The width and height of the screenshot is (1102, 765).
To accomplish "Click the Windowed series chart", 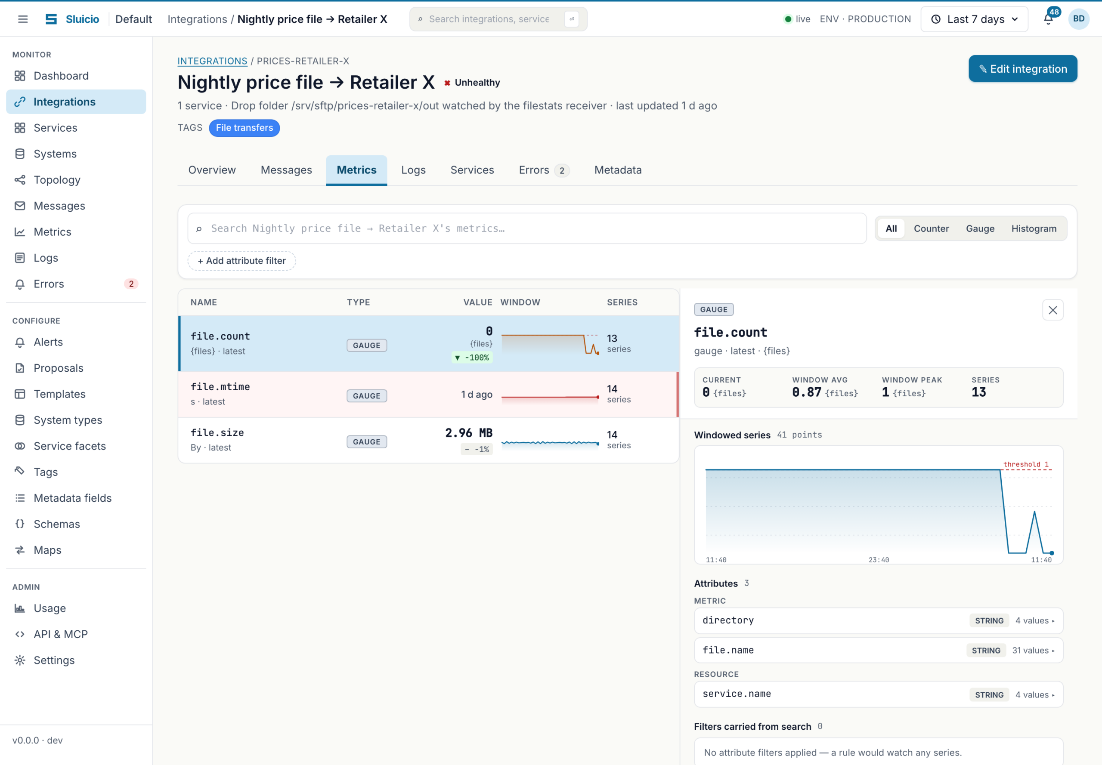I will click(878, 505).
